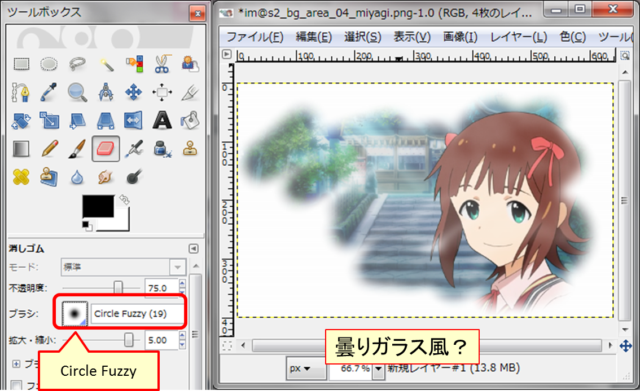
Task: Select the Airbrush tool
Action: point(134,149)
